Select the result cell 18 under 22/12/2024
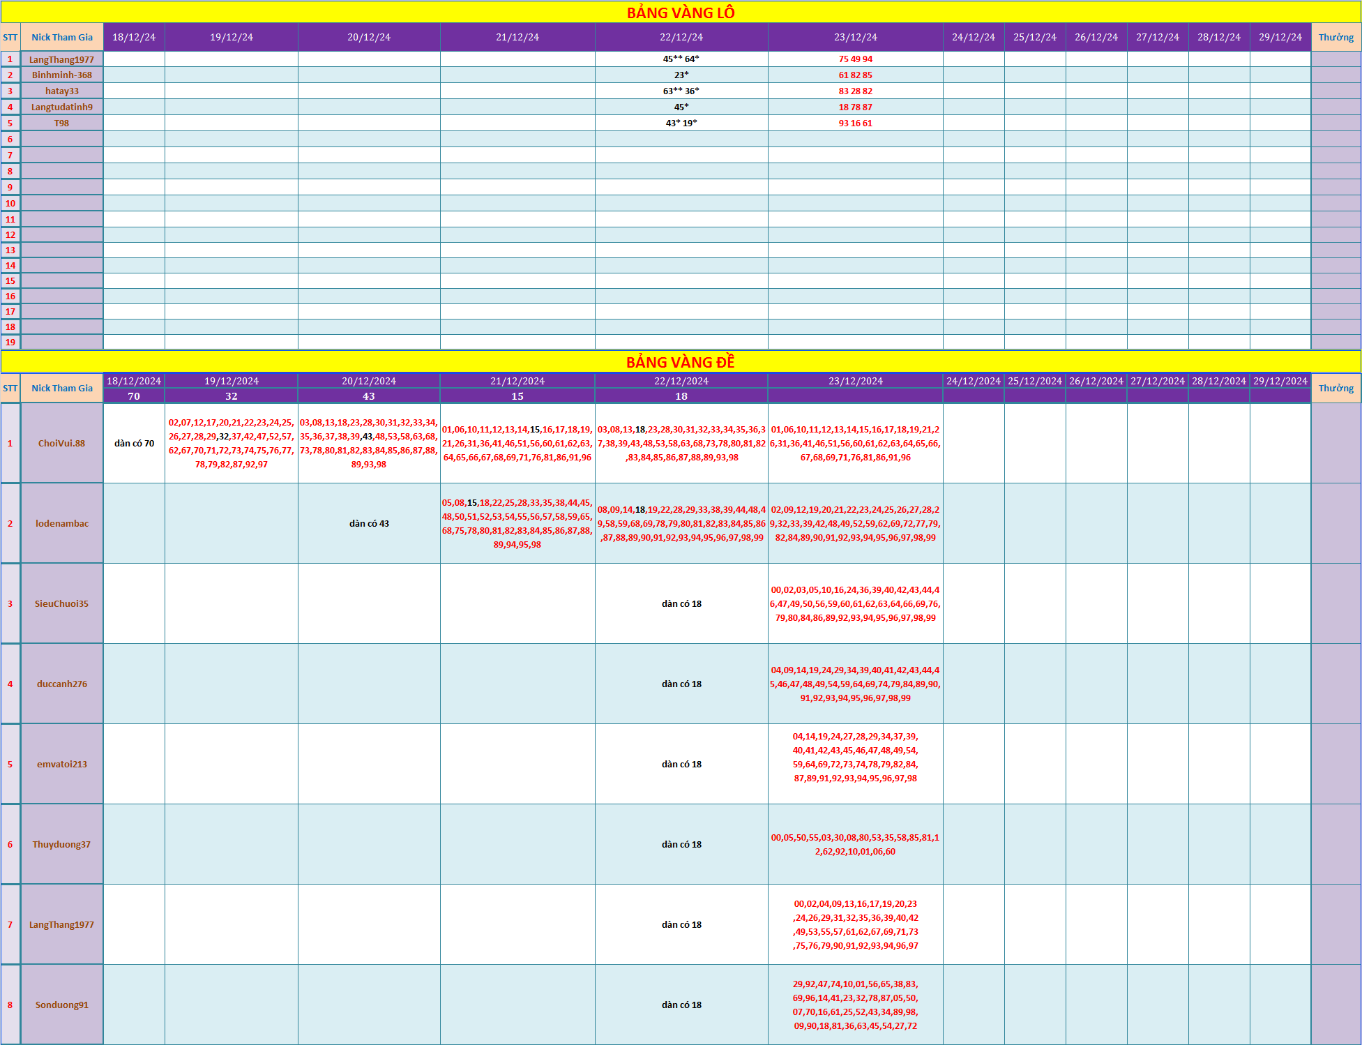Viewport: 1362px width, 1045px height. click(x=681, y=396)
